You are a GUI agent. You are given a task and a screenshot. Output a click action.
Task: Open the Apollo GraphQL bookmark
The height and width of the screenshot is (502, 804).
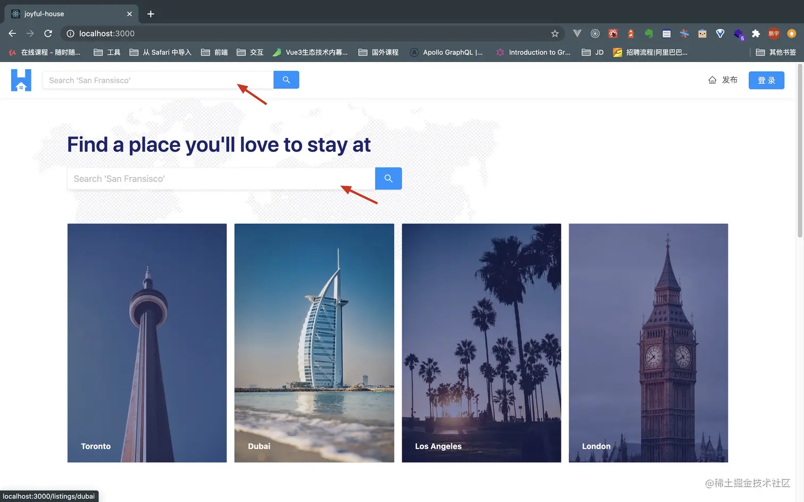coord(446,52)
